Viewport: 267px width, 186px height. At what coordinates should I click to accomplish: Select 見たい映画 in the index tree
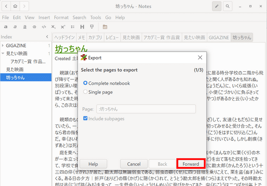coord(17,53)
